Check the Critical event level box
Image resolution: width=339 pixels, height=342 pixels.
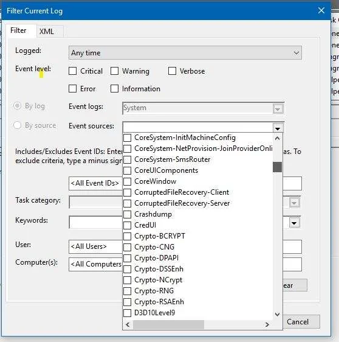tap(72, 71)
